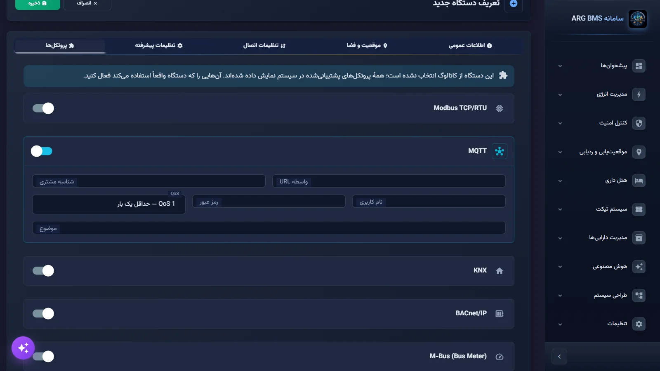The width and height of the screenshot is (660, 371).
Task: Click the ARG BMS سامانه title text
Action: click(x=597, y=19)
